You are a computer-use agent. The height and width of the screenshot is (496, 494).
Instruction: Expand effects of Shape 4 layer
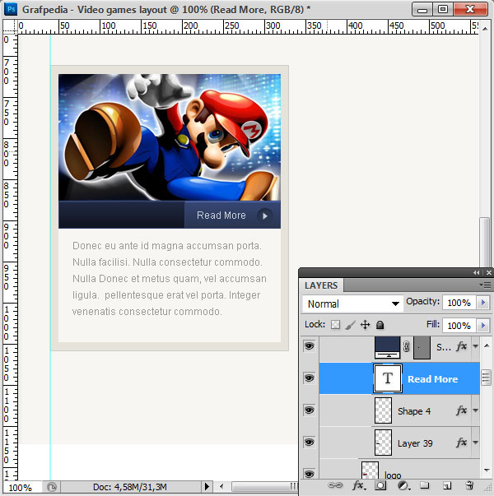(x=475, y=410)
